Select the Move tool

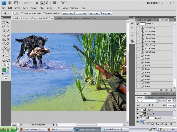8,23
